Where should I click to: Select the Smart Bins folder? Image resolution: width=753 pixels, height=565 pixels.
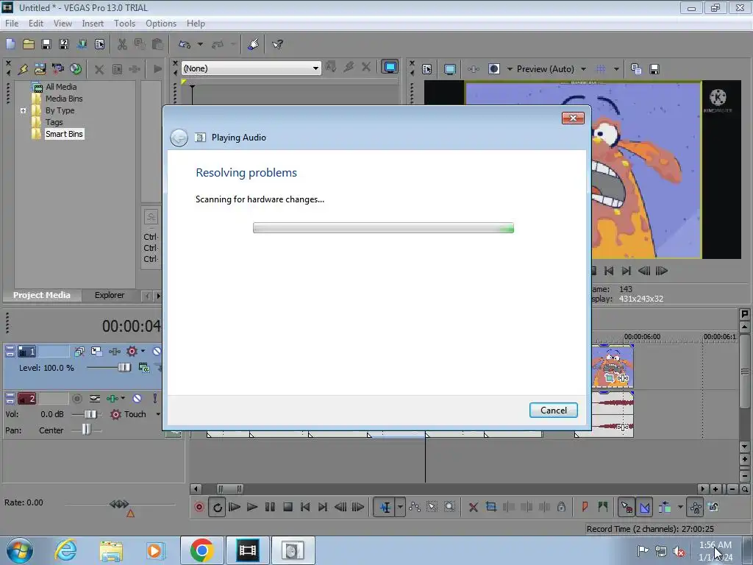point(64,134)
